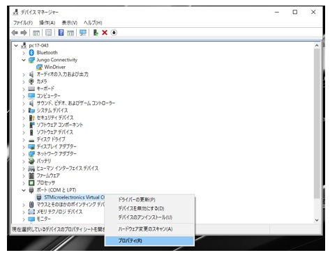Click the properties sheet toolbar icon

click(x=48, y=33)
